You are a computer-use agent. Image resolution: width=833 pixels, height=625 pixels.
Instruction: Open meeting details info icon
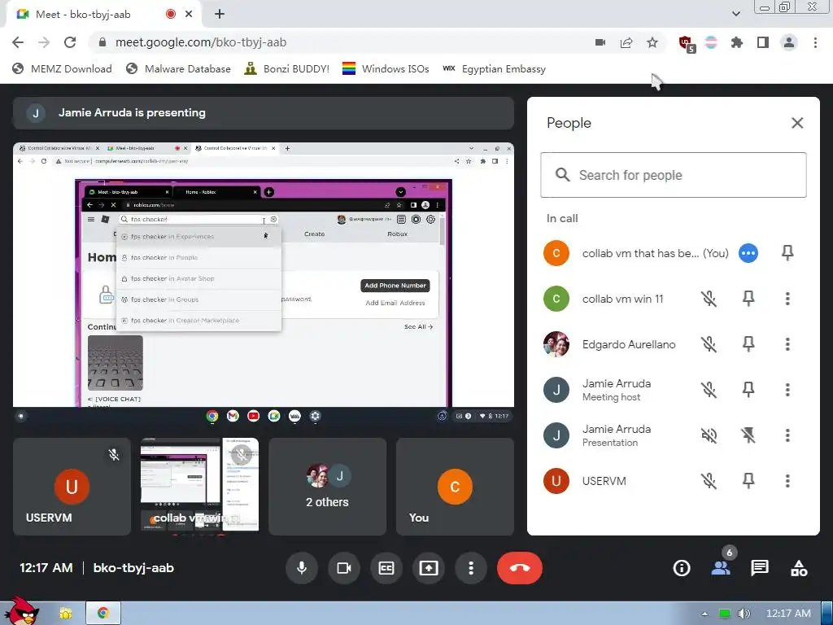(x=682, y=568)
